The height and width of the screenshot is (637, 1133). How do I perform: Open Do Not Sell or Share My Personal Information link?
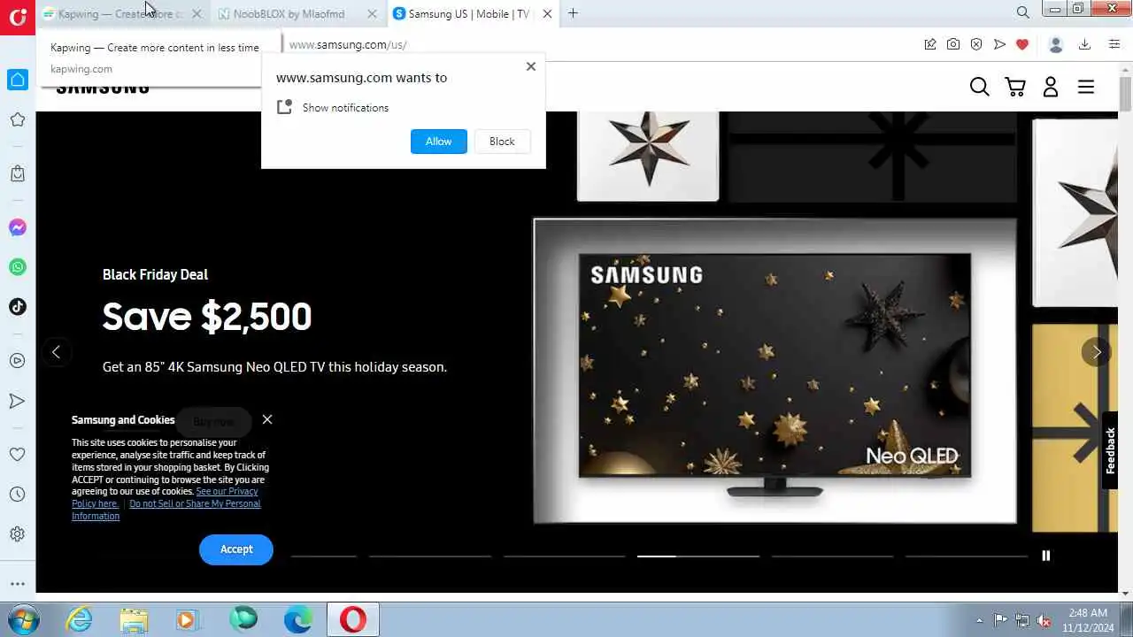tap(166, 510)
